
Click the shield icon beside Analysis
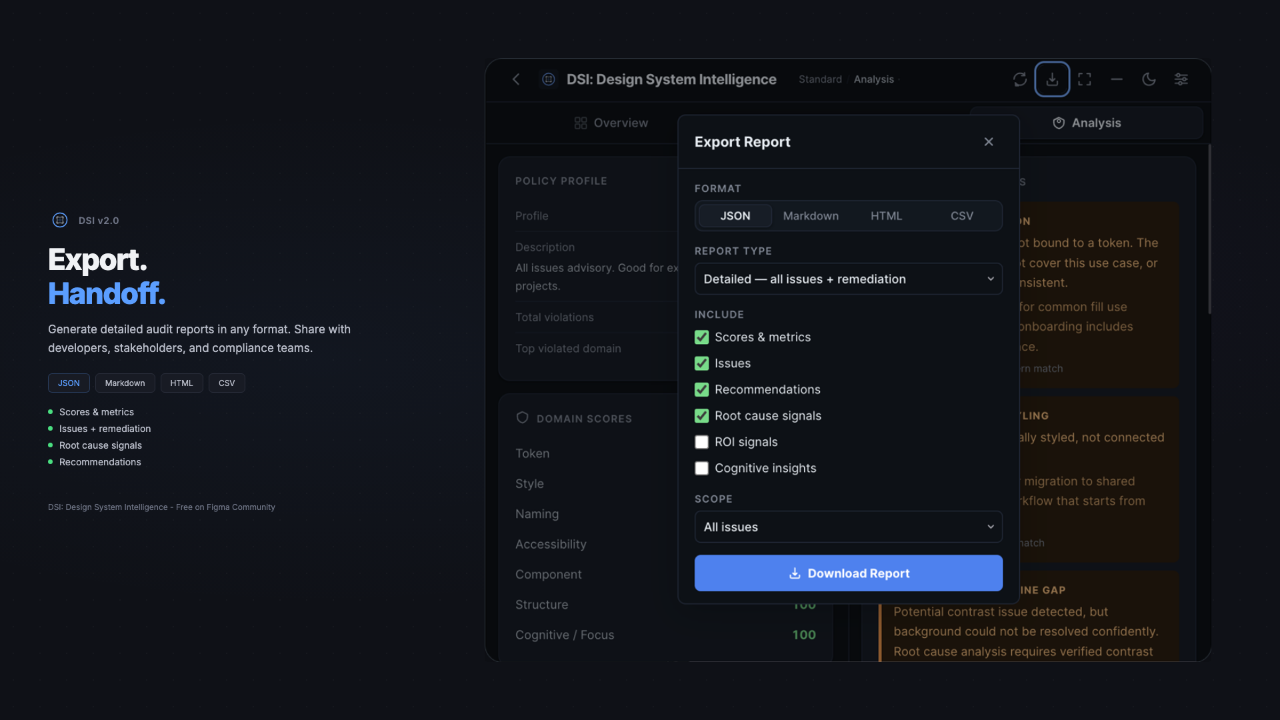[x=1059, y=123]
